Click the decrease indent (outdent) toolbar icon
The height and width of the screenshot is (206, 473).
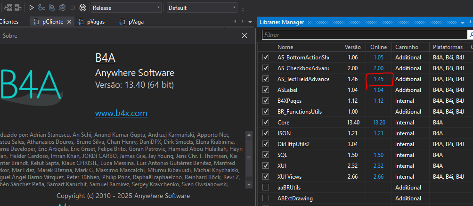click(x=8, y=8)
